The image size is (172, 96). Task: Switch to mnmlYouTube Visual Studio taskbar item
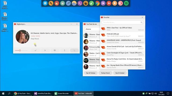43,94
